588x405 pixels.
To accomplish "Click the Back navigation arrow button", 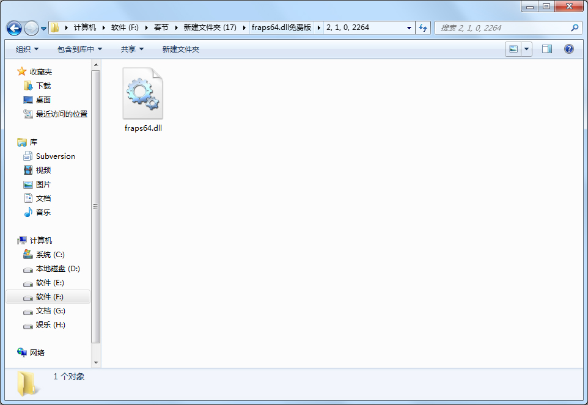I will pyautogui.click(x=14, y=28).
